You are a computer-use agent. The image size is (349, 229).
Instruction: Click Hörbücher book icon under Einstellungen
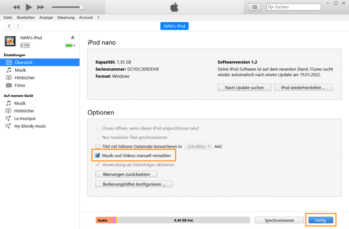point(9,78)
